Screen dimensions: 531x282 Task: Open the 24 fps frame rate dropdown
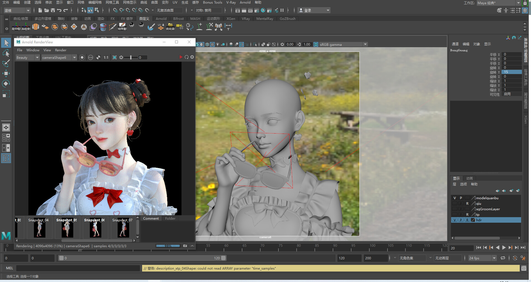tap(482, 258)
